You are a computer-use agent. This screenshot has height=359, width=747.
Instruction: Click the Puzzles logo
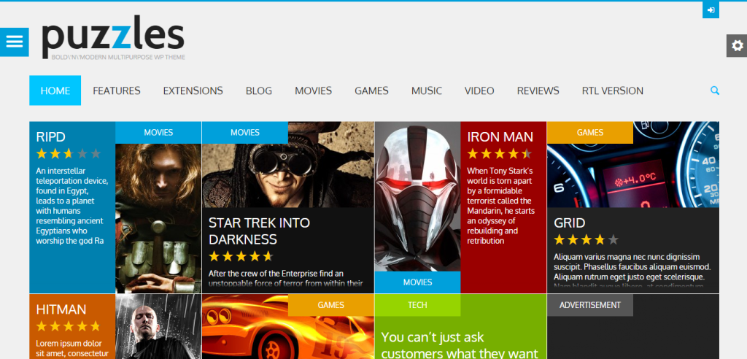point(113,38)
